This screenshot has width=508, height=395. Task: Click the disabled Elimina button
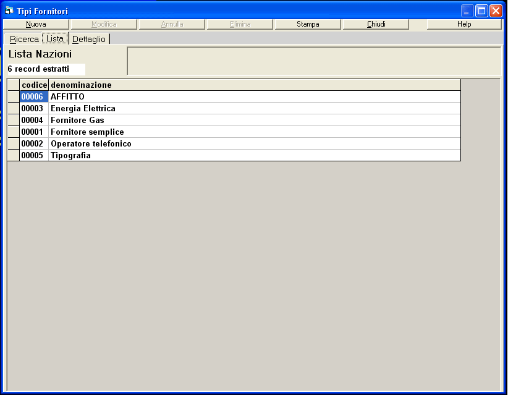pyautogui.click(x=240, y=24)
